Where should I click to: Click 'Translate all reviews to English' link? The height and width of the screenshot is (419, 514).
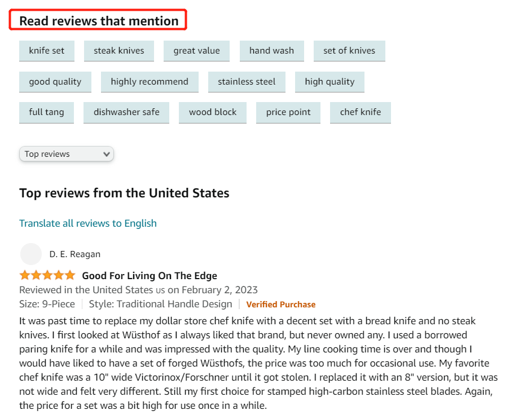coord(88,223)
